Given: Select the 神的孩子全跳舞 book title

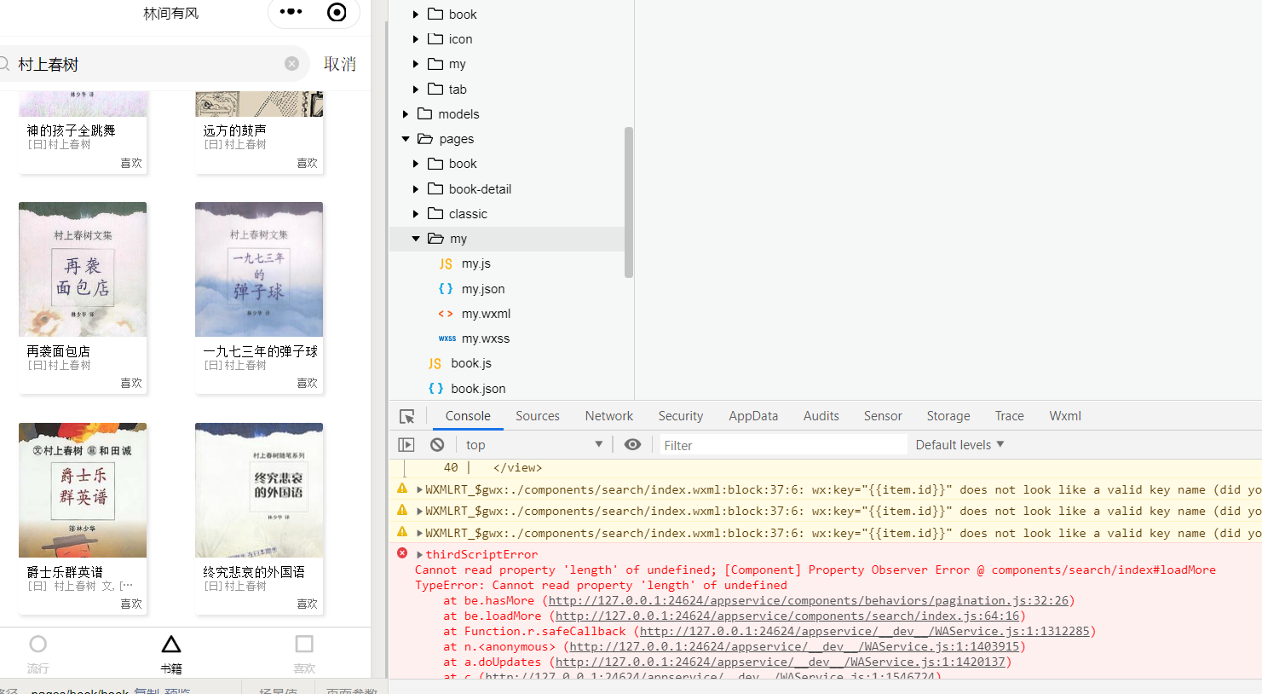Looking at the screenshot, I should (71, 130).
